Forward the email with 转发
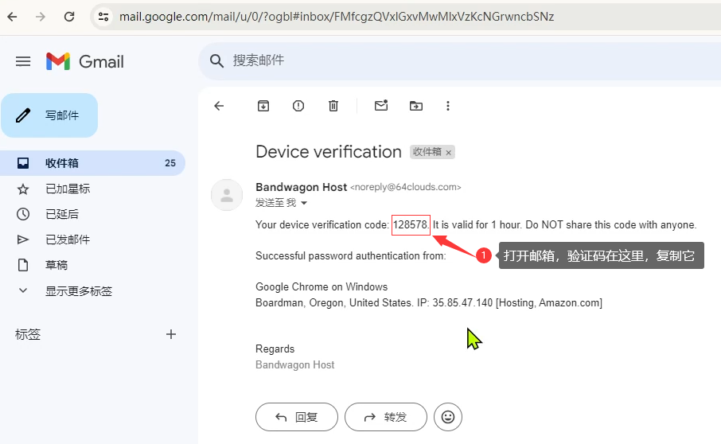This screenshot has width=721, height=444. tap(386, 417)
